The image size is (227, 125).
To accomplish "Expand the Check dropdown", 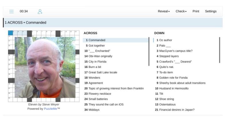I will tap(181, 11).
